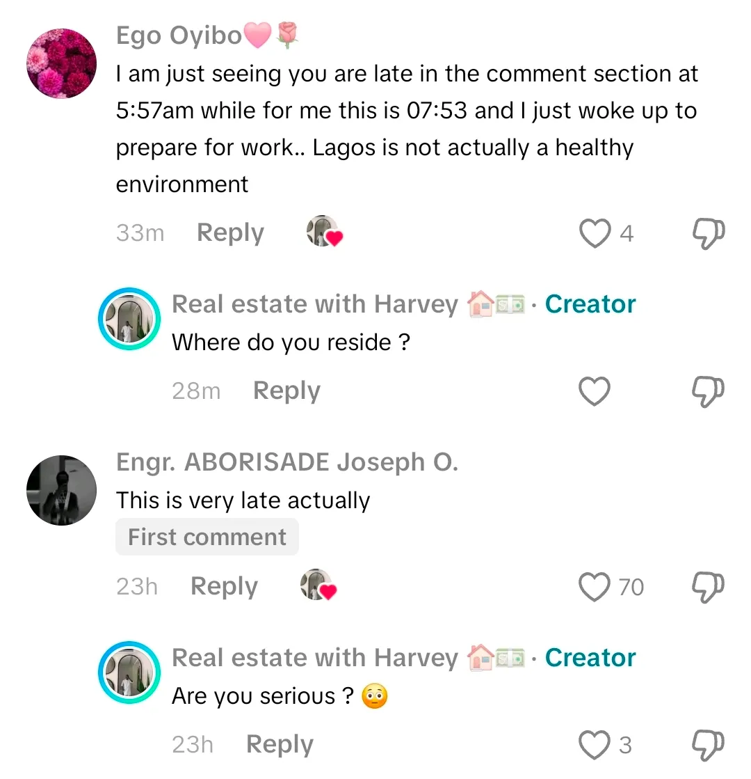Reply to Engr. ABORISADE Joseph's comment
This screenshot has height=779, width=751.
pos(224,587)
